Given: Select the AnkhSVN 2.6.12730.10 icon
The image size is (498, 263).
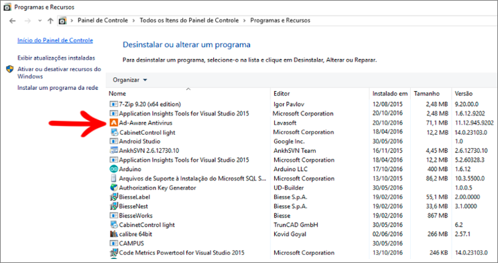Looking at the screenshot, I should (113, 150).
